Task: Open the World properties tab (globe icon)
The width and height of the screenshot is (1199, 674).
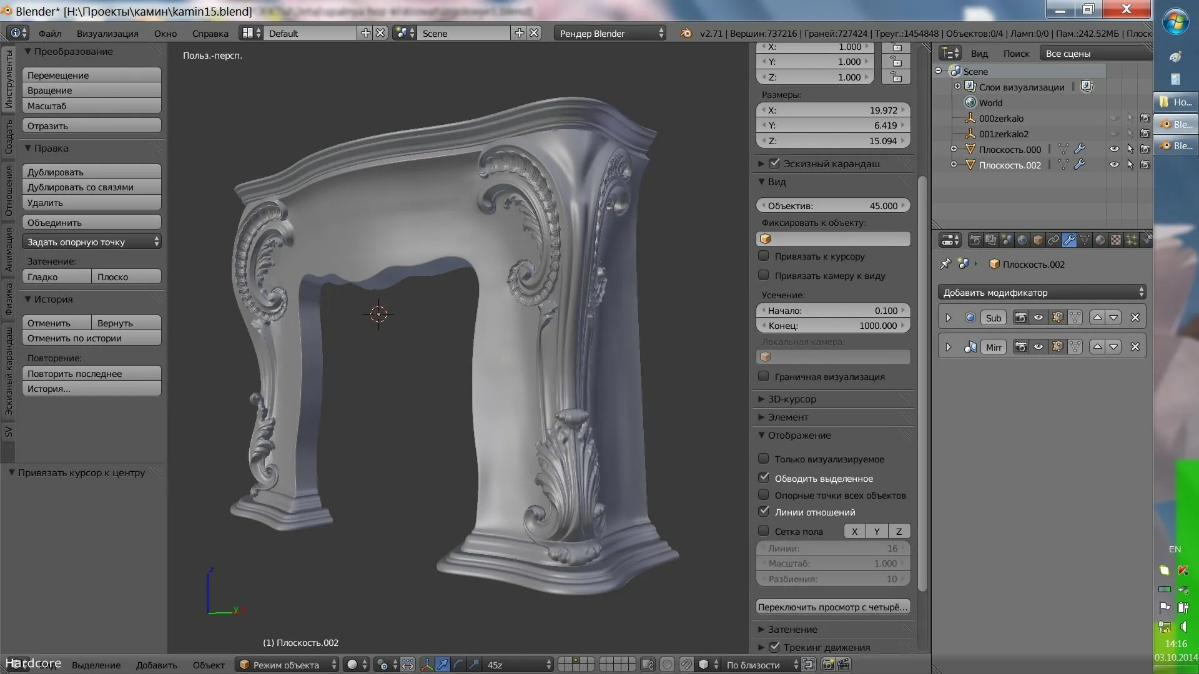Action: [x=1022, y=240]
